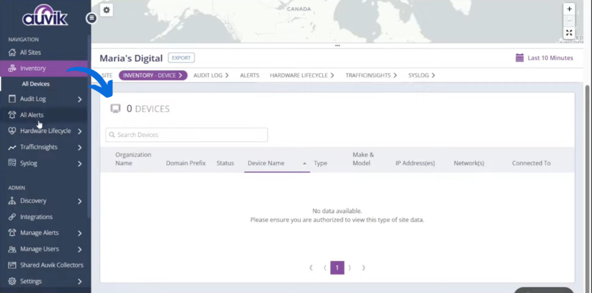592x293 pixels.
Task: Go to previous page of results
Action: coord(325,268)
